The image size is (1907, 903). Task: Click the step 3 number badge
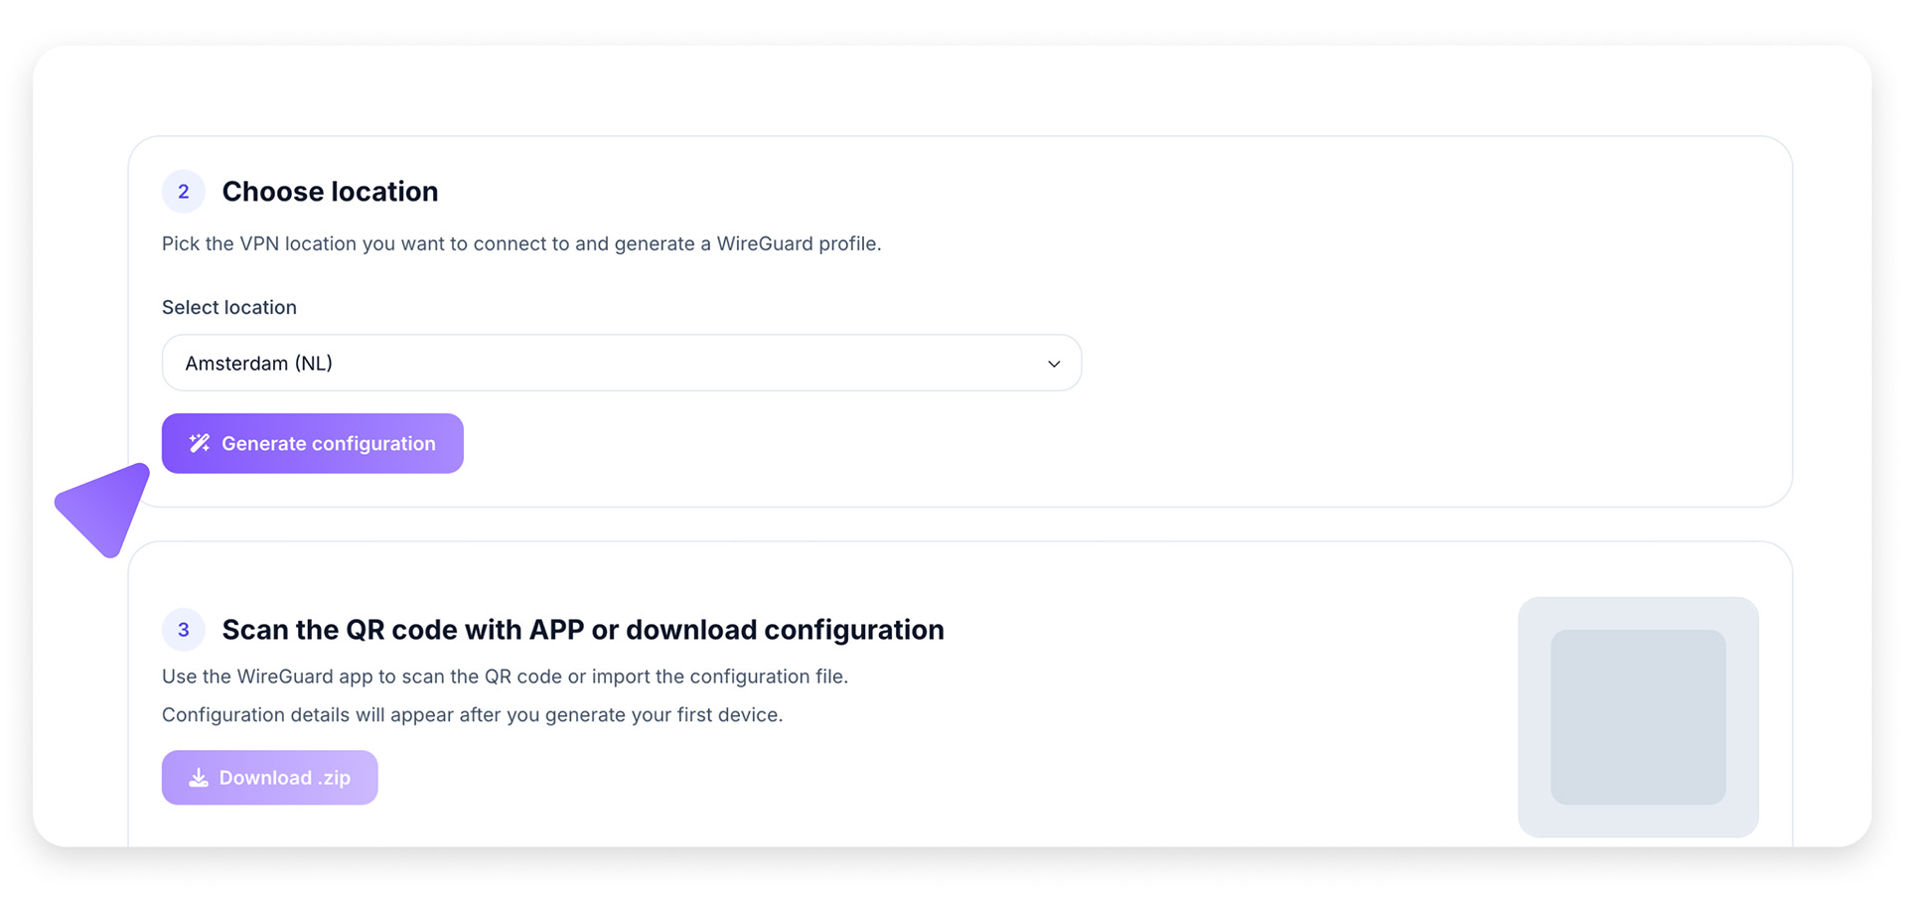coord(184,630)
